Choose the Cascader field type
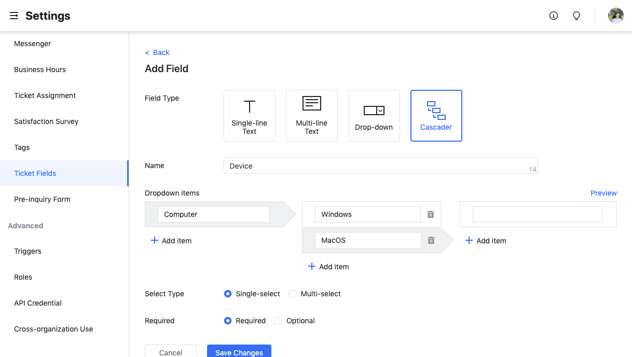Viewport: 632px width, 357px height. [436, 116]
